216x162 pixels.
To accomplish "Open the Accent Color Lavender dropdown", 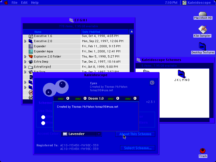I will point(82,134).
